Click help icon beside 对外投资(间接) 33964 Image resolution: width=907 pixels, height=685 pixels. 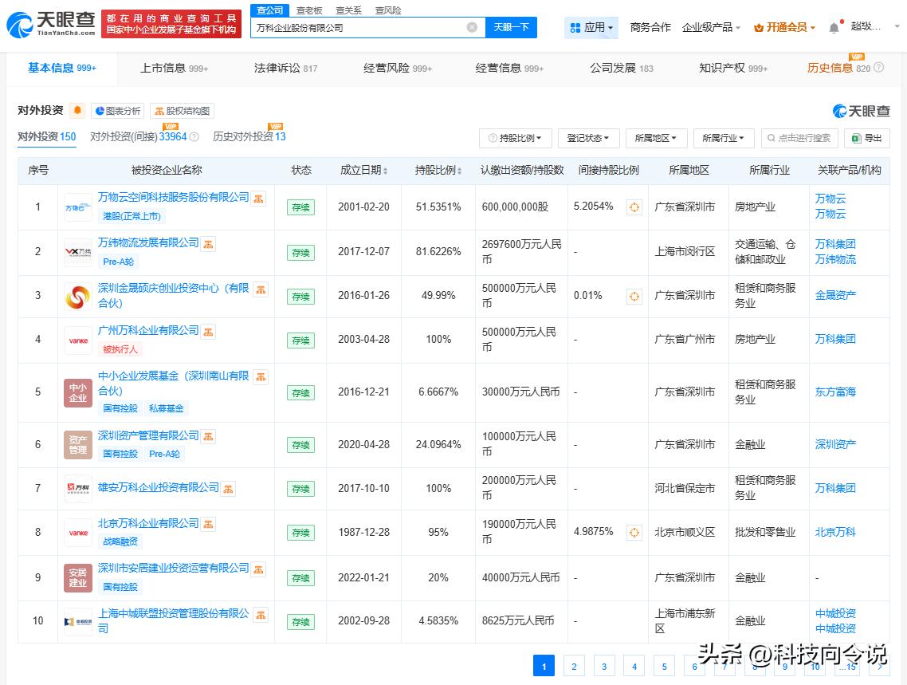(194, 137)
